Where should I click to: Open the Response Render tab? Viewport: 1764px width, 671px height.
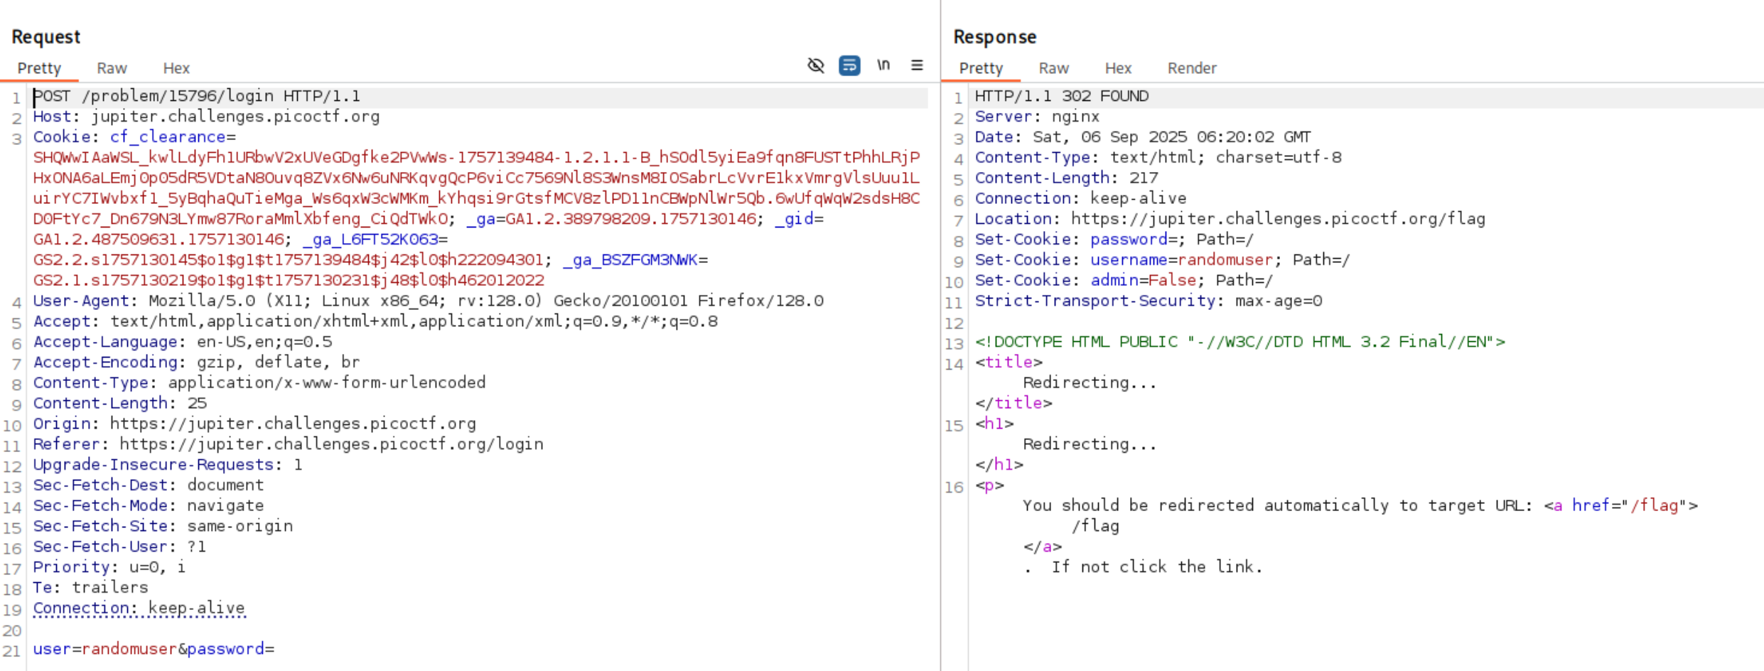click(x=1192, y=68)
